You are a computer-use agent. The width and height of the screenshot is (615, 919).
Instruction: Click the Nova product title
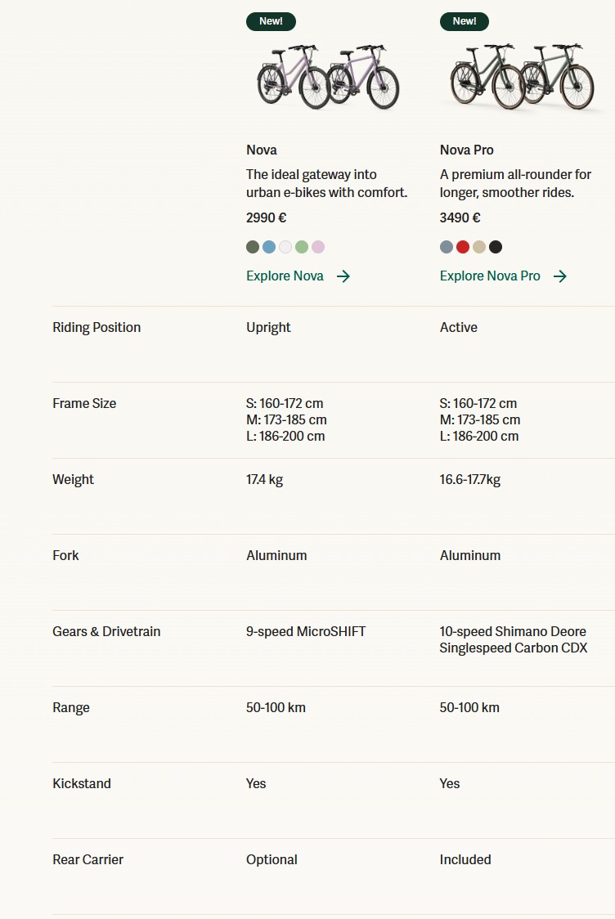(262, 150)
